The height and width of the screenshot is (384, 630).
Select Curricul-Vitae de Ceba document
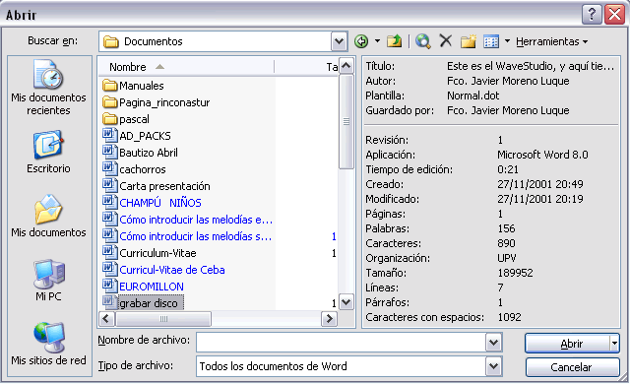pos(163,270)
